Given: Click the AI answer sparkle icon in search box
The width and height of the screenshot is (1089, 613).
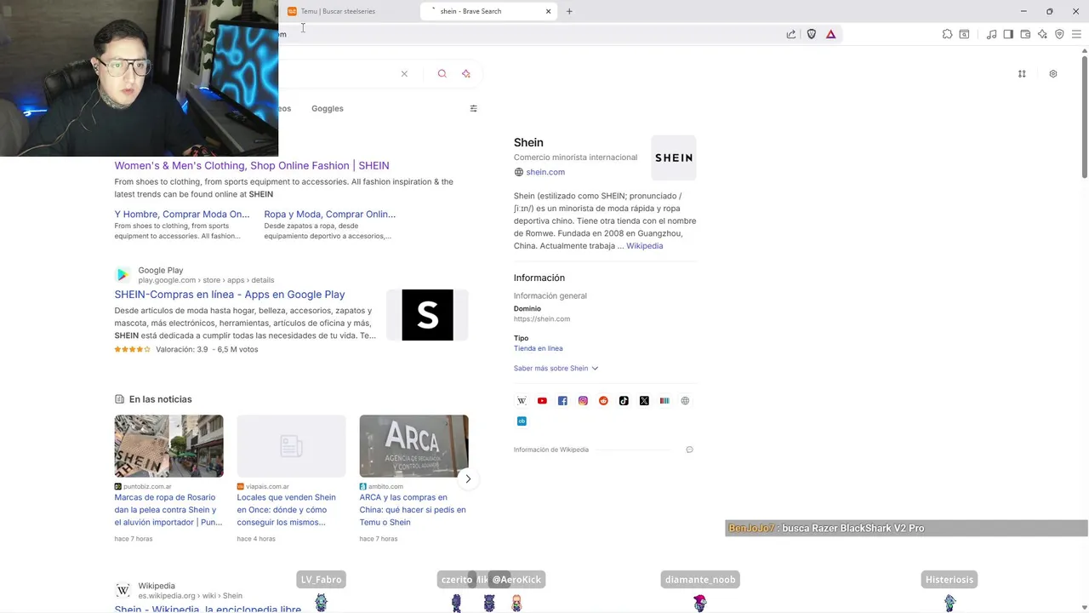Looking at the screenshot, I should pyautogui.click(x=466, y=74).
